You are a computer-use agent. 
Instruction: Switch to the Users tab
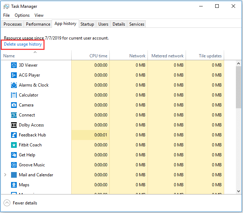click(x=103, y=24)
